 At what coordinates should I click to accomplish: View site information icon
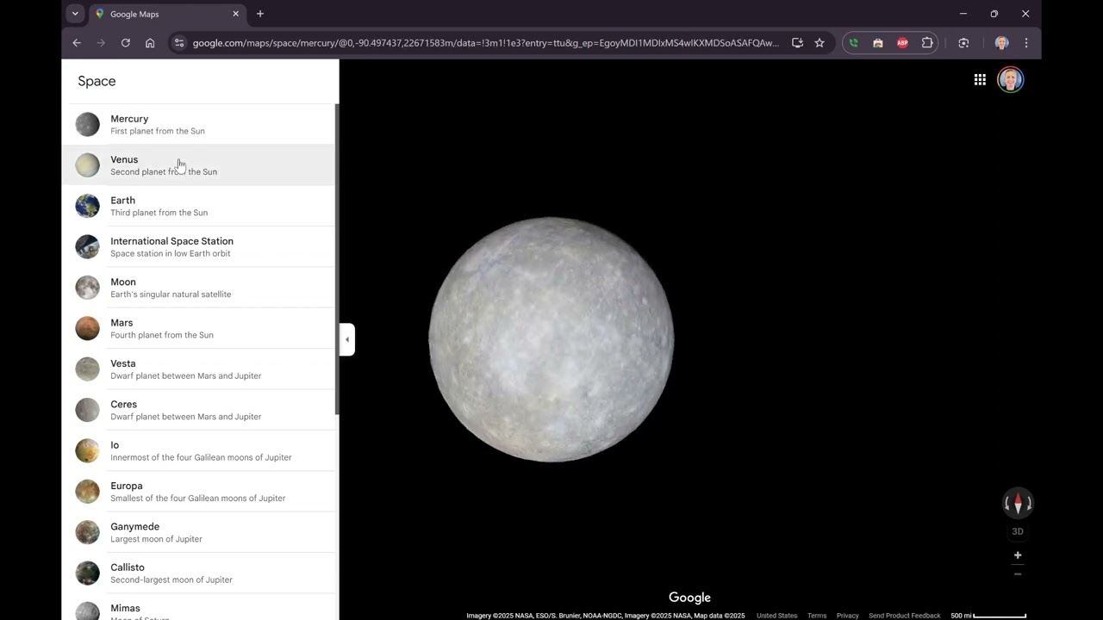pyautogui.click(x=178, y=43)
